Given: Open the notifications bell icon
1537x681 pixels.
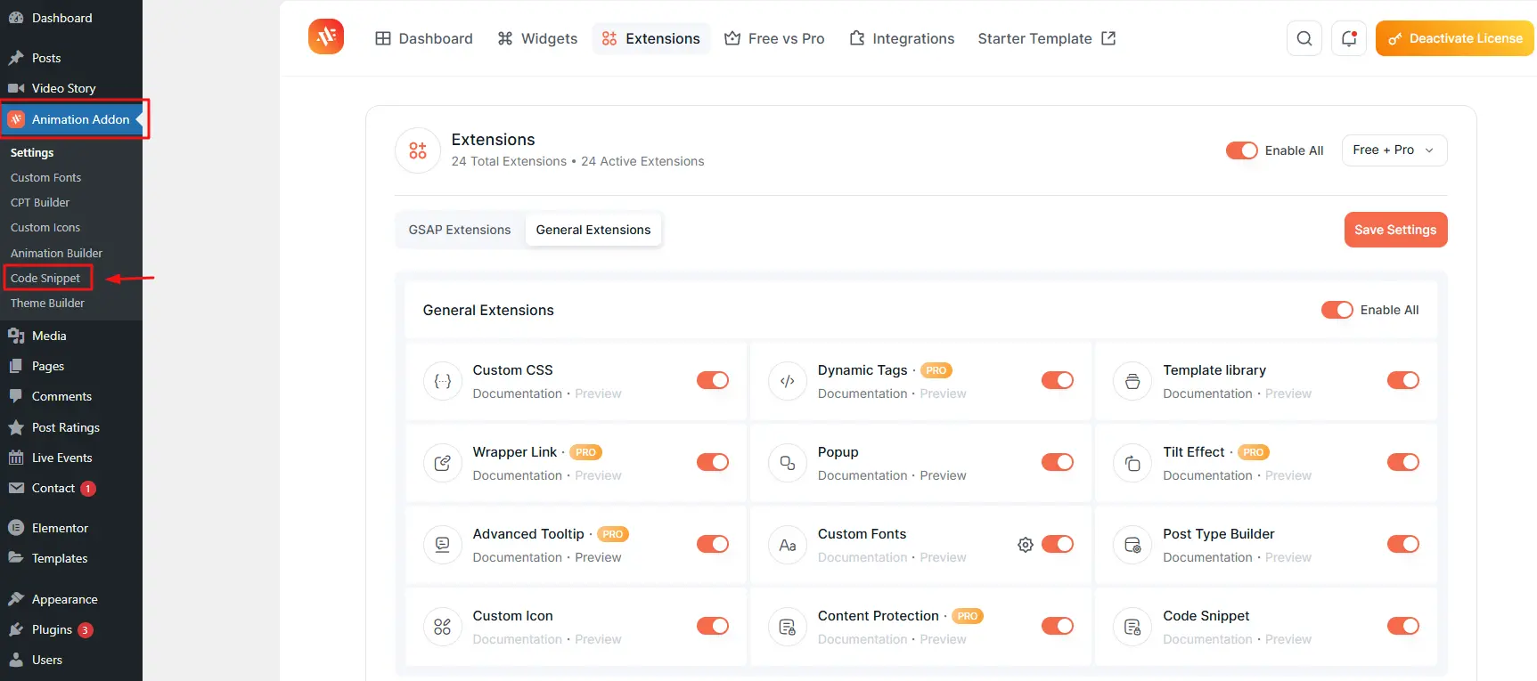Looking at the screenshot, I should tap(1348, 38).
